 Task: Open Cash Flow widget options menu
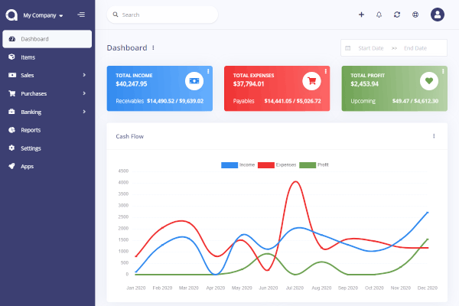coord(434,136)
